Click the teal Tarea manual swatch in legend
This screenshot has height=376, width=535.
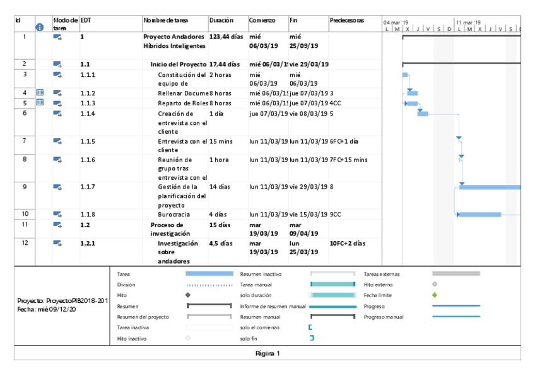click(x=333, y=285)
